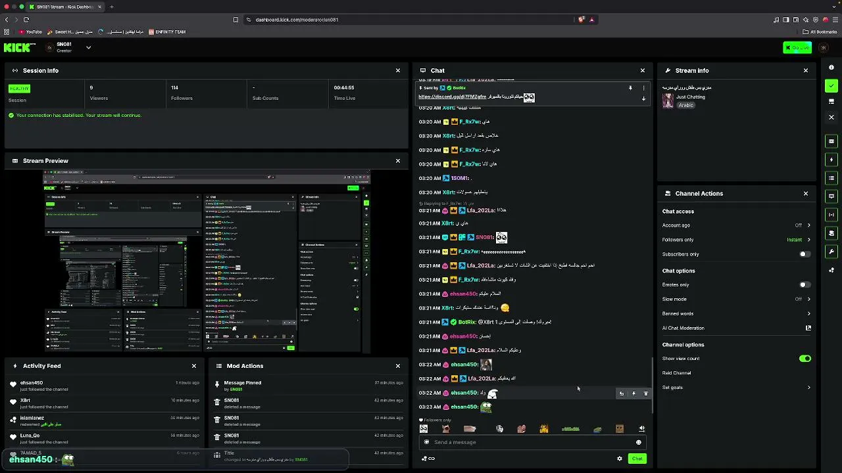Reload the page with browser refresh button
Screen dimensions: 842x473
[26, 20]
